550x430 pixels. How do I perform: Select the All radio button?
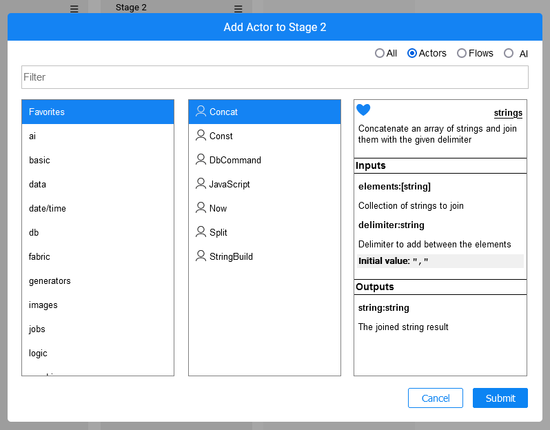pos(380,53)
